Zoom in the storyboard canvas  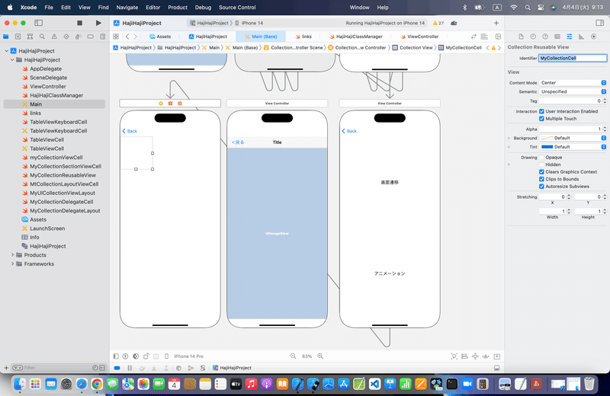tap(320, 356)
